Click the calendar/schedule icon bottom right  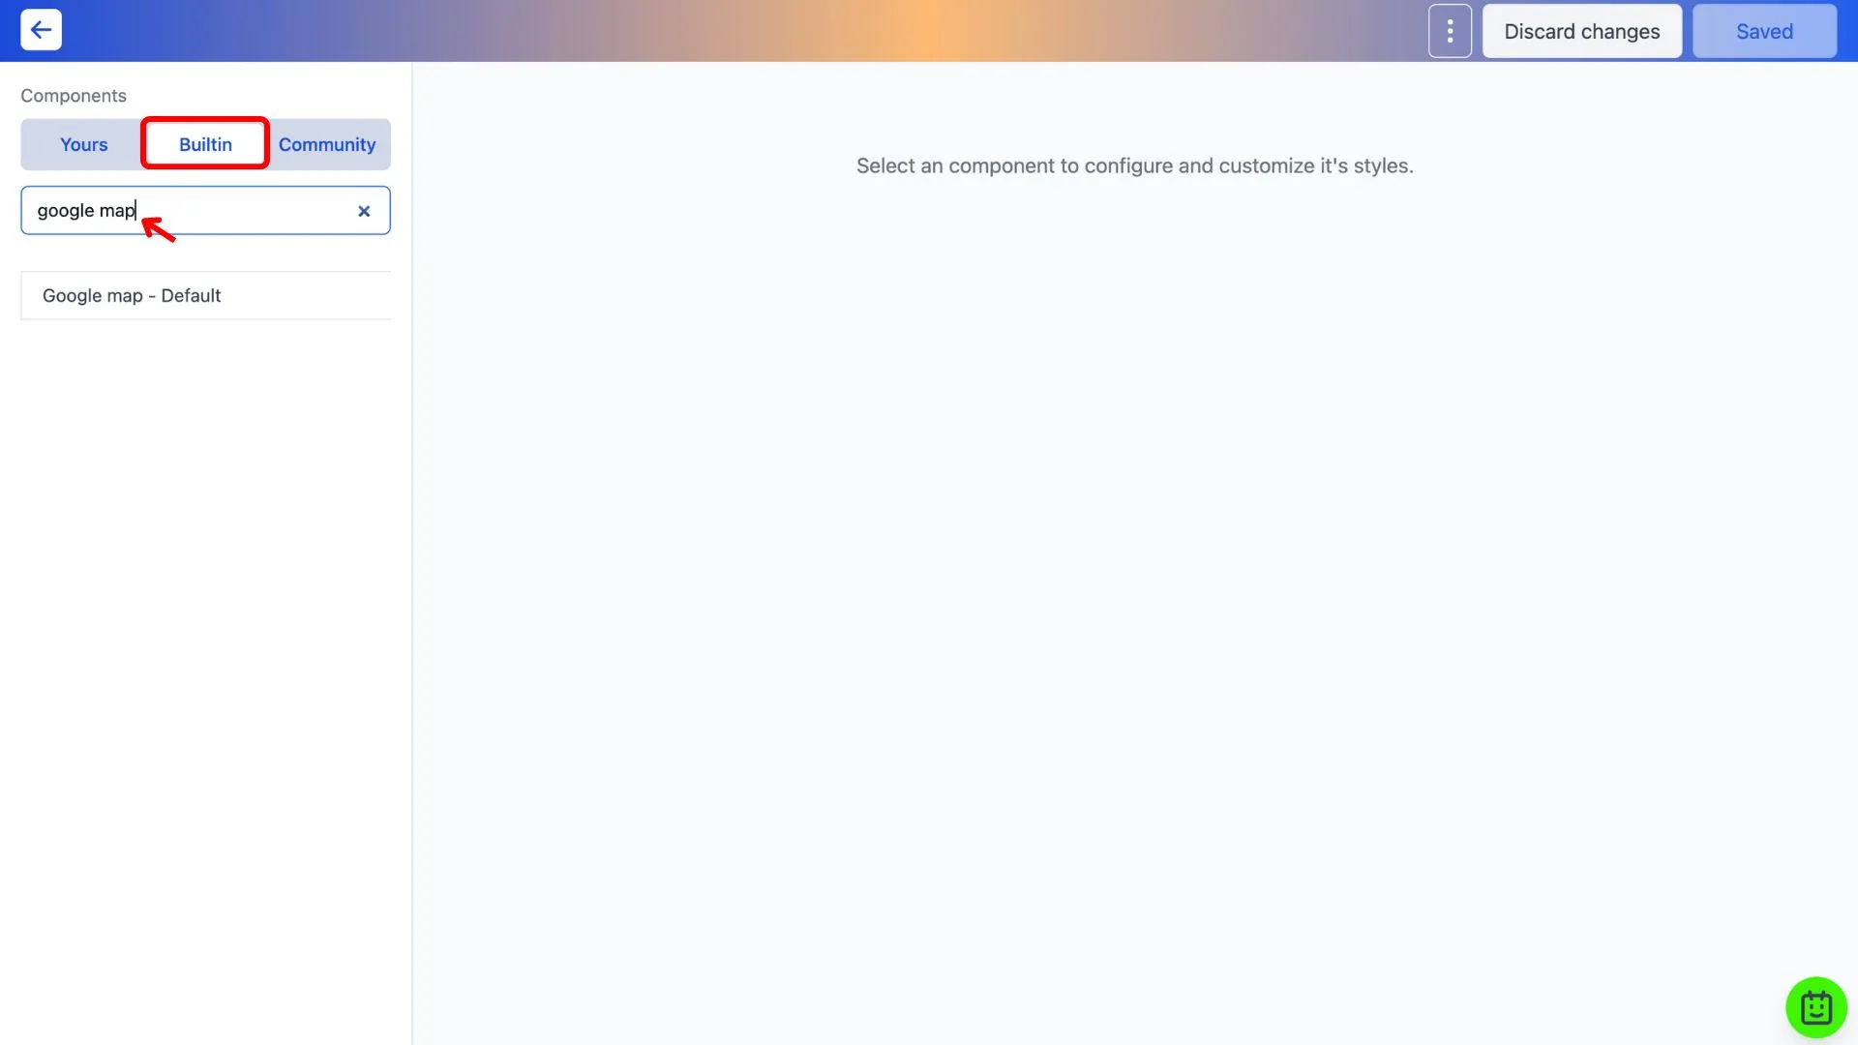click(x=1815, y=1005)
